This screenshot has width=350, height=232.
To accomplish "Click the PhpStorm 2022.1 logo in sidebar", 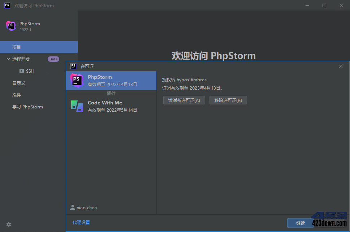I will (x=11, y=26).
